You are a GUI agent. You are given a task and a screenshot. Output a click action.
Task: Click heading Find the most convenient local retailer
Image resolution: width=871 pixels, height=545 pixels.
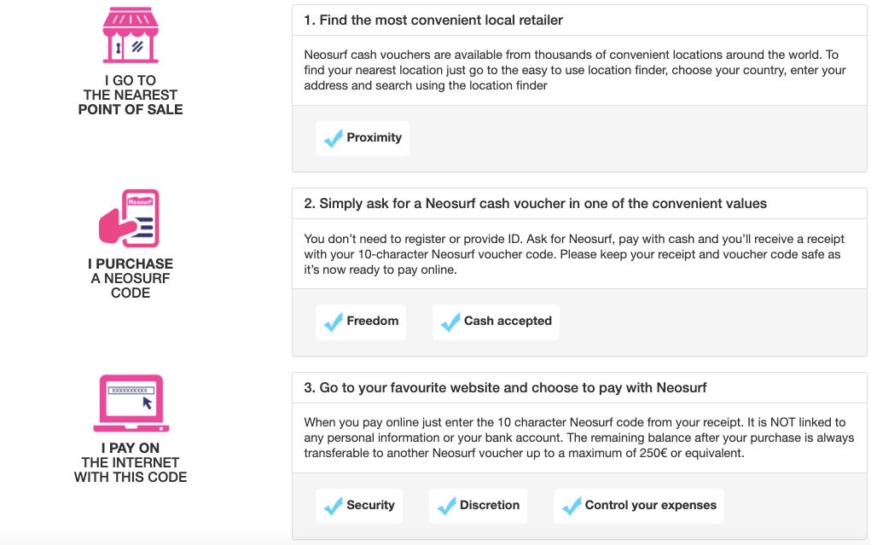pos(433,20)
